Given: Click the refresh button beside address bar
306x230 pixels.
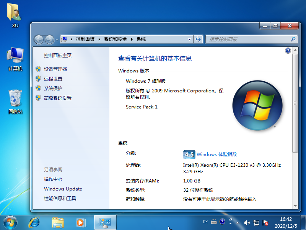Looking at the screenshot, I should click(x=198, y=39).
